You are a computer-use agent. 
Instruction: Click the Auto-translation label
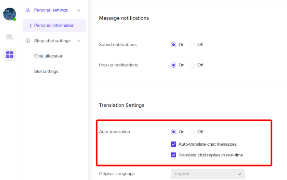(x=114, y=132)
